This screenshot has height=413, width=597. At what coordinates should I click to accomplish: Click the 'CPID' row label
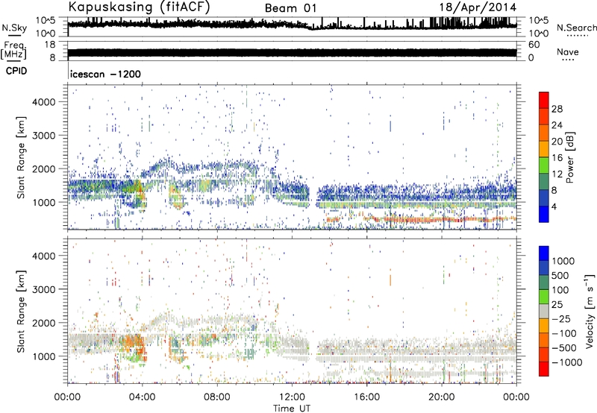(x=16, y=71)
